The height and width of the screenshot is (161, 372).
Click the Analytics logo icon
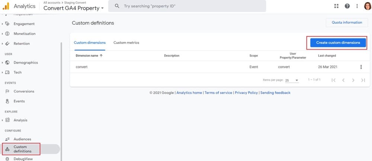pos(6,6)
